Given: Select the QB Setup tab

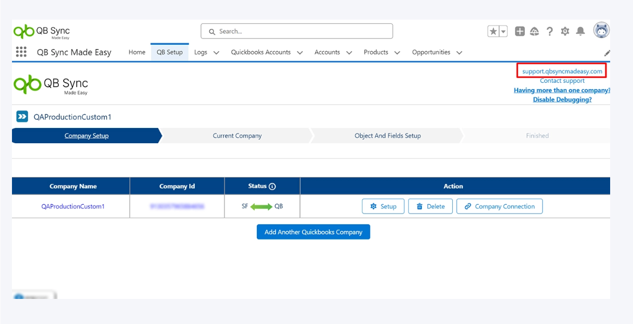Looking at the screenshot, I should coord(170,52).
